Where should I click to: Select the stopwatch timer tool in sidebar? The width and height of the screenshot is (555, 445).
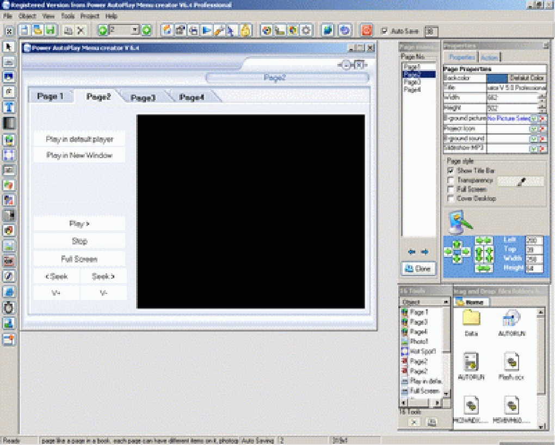coord(9,308)
